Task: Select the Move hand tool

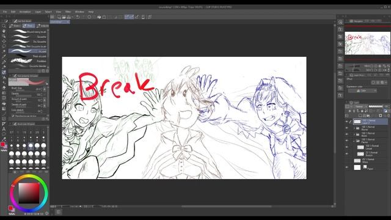Action: click(4, 31)
